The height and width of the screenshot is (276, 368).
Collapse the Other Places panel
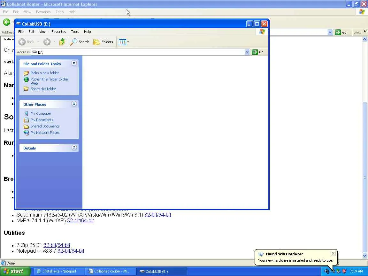pyautogui.click(x=74, y=104)
